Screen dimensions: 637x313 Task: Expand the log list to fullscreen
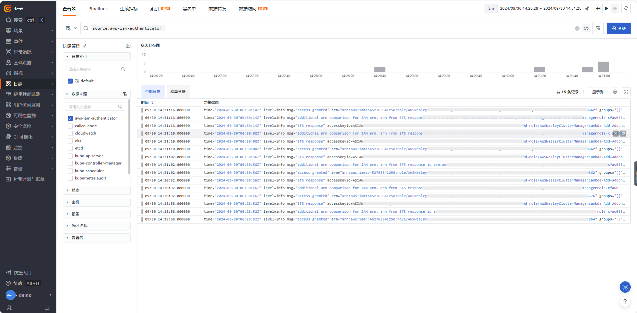tap(626, 92)
